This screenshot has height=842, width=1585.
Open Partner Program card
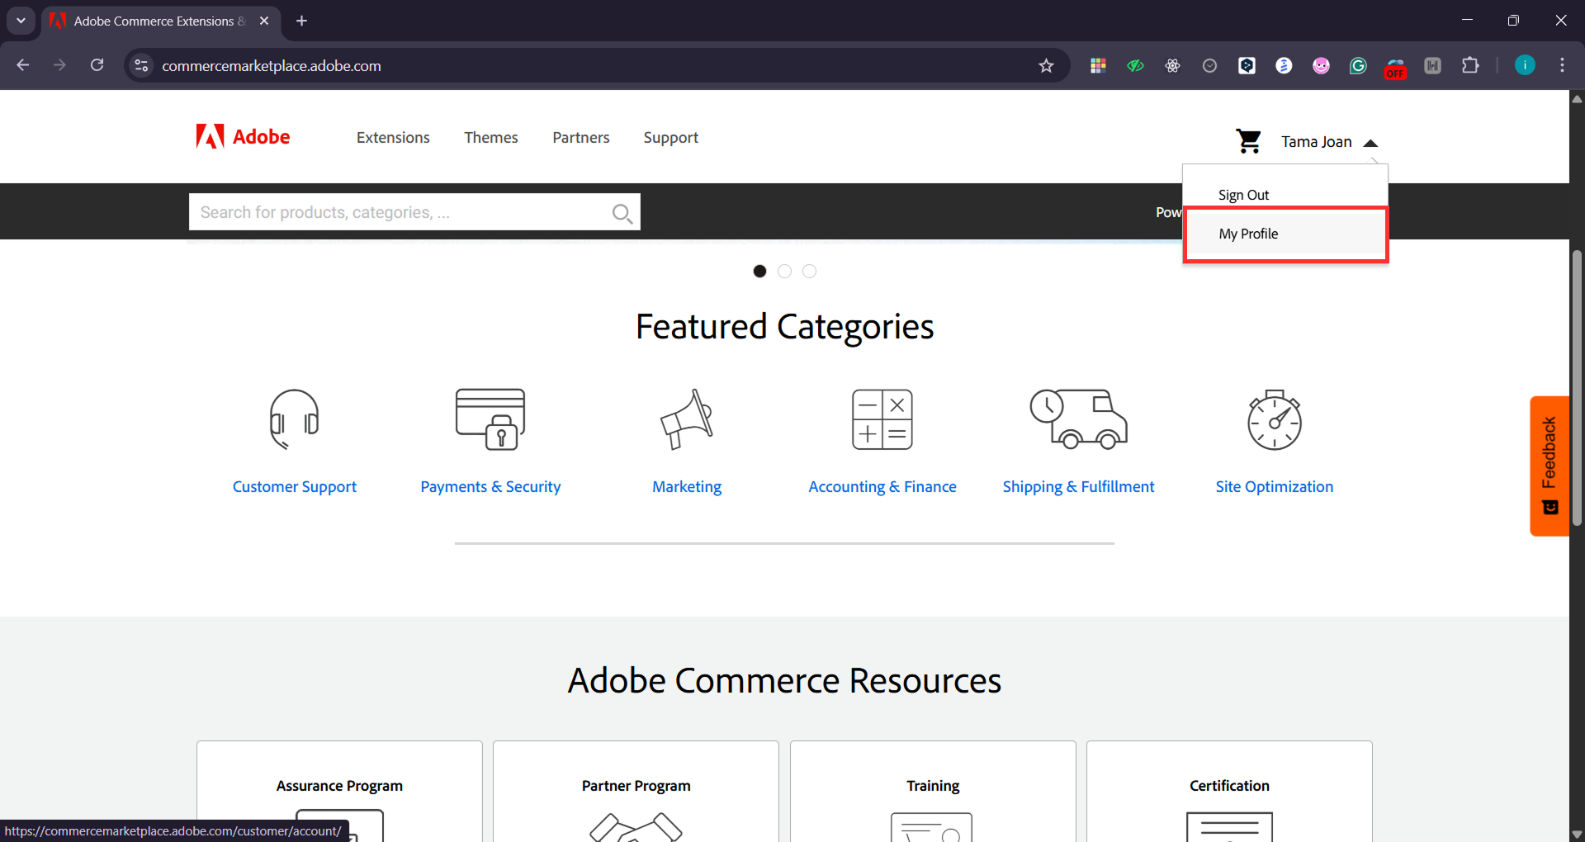[636, 792]
